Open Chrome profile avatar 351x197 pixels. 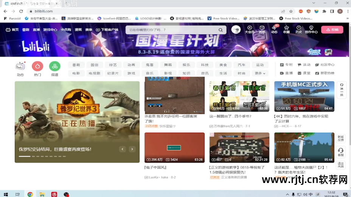coord(340,11)
